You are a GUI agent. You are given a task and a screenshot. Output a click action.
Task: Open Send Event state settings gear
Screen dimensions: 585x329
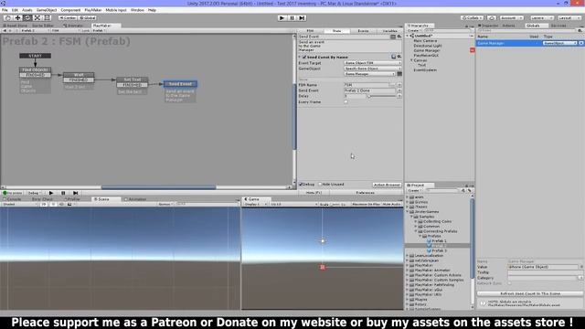pos(399,37)
